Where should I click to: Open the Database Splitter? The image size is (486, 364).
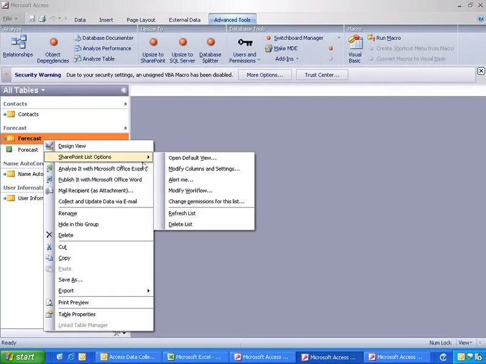coord(210,50)
